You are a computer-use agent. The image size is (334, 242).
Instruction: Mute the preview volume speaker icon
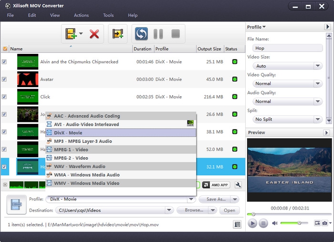click(x=274, y=223)
